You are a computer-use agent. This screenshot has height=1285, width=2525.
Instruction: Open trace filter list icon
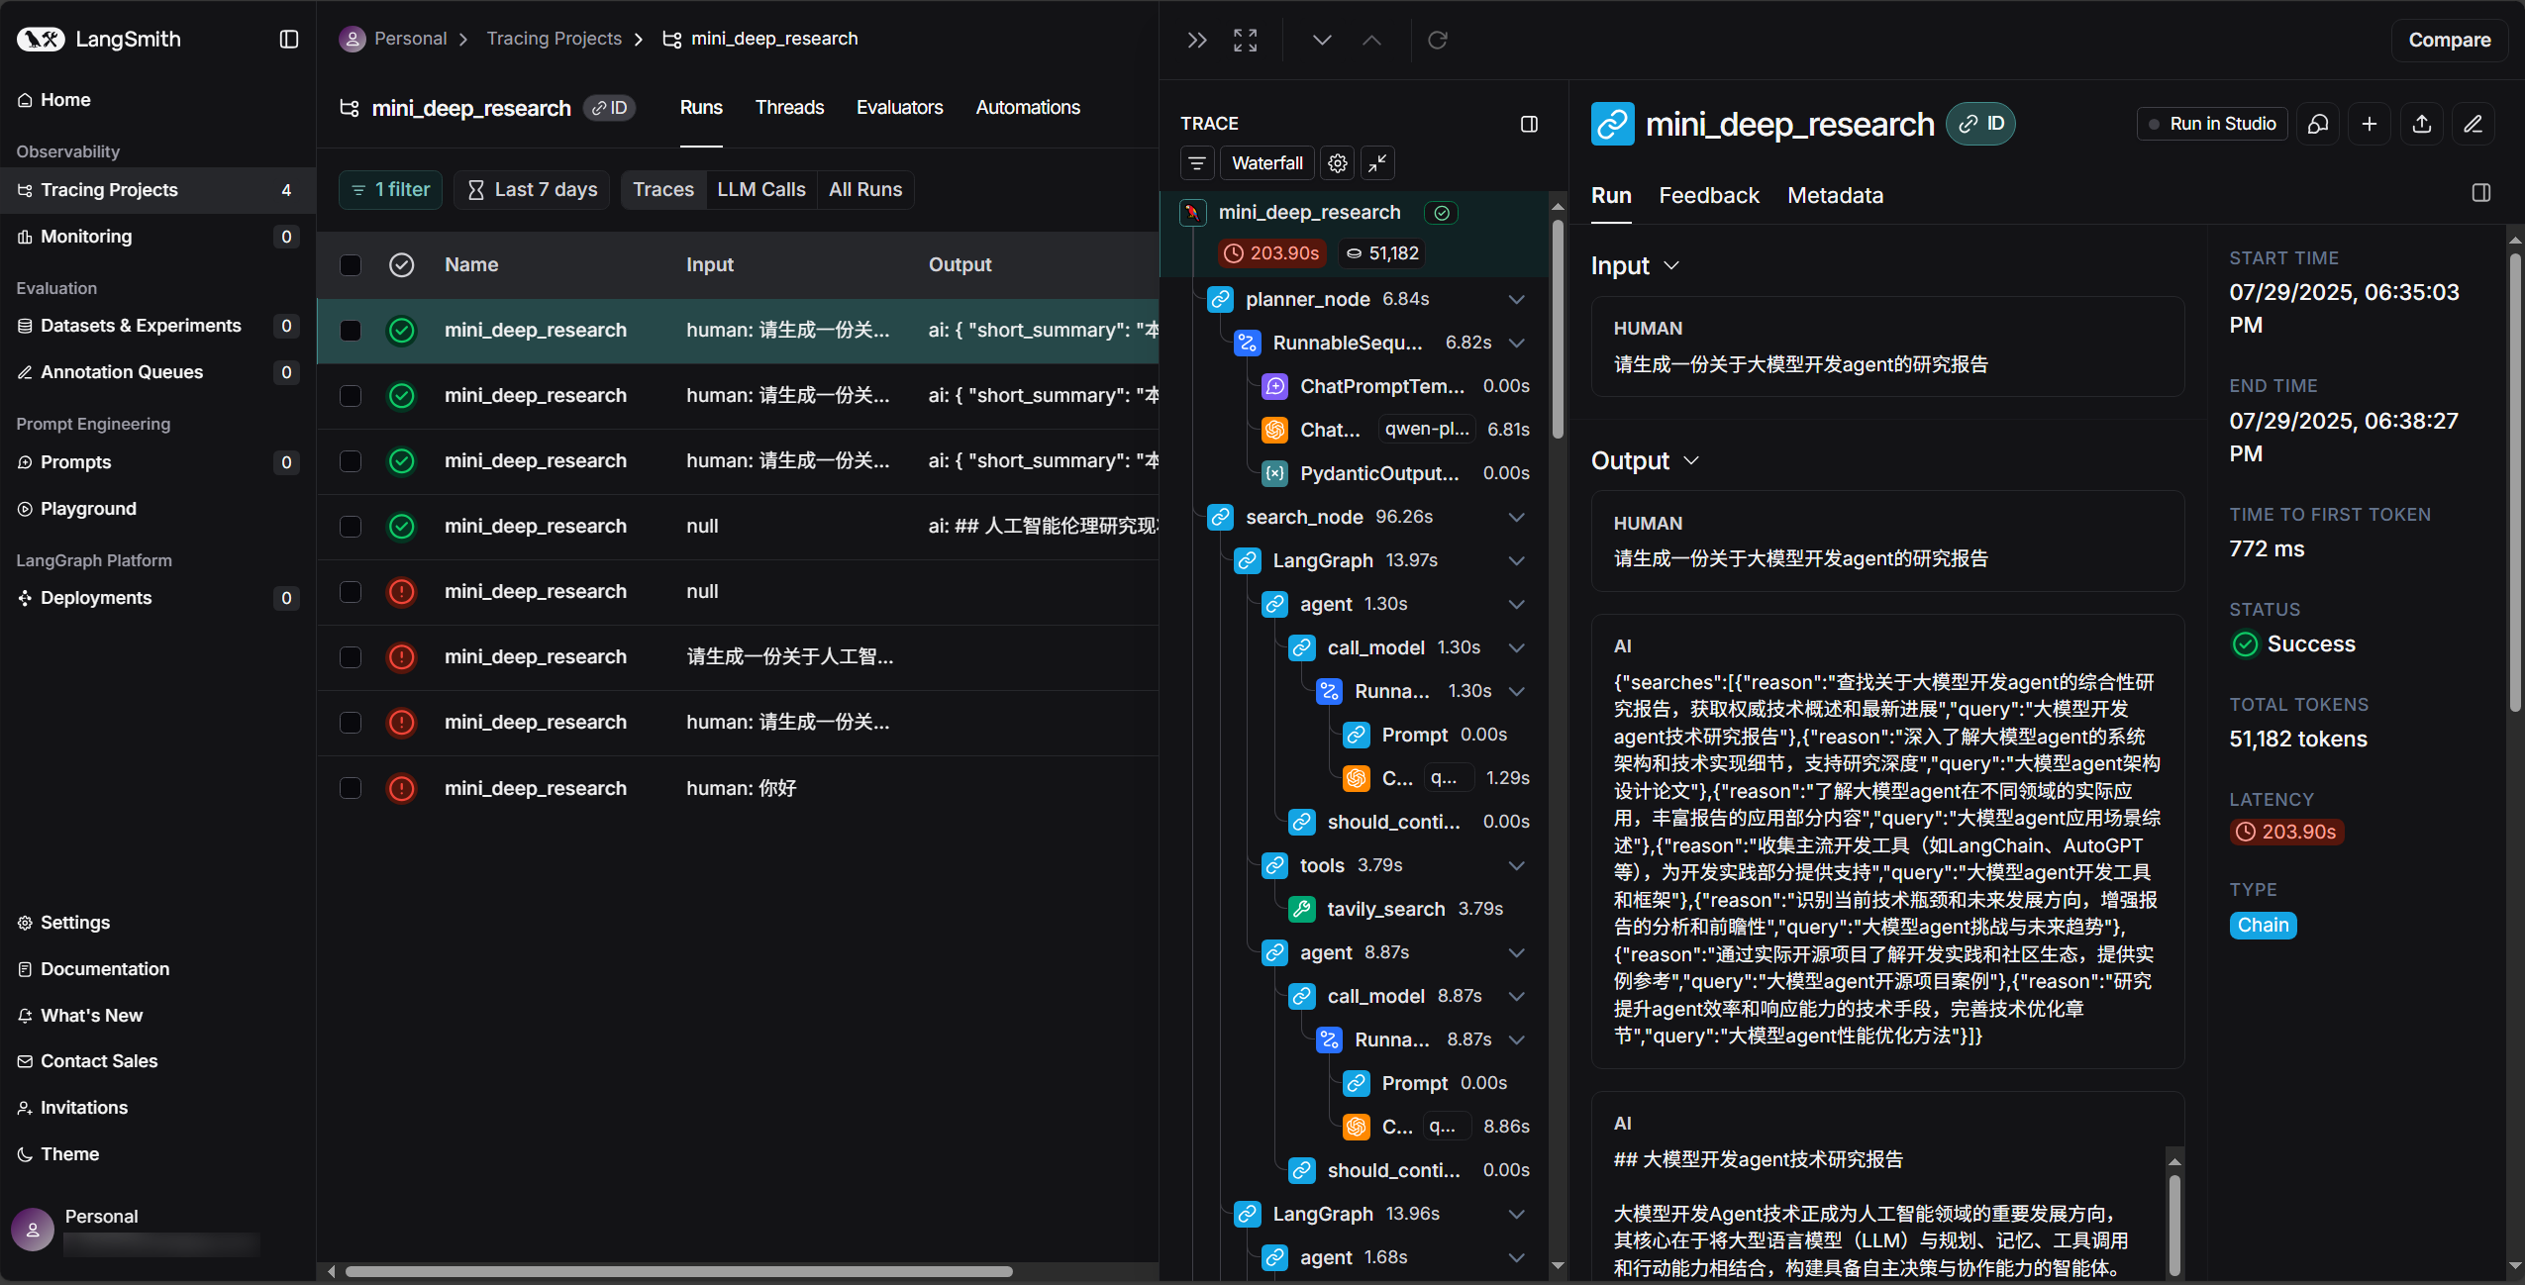tap(1197, 163)
